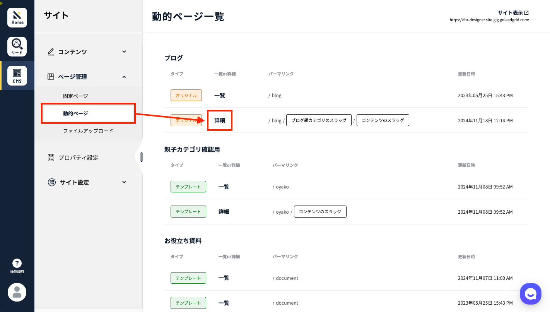Viewport: 550px width, 312px height.
Task: Click タイプ header in the お役立ち資料 table
Action: 177,257
